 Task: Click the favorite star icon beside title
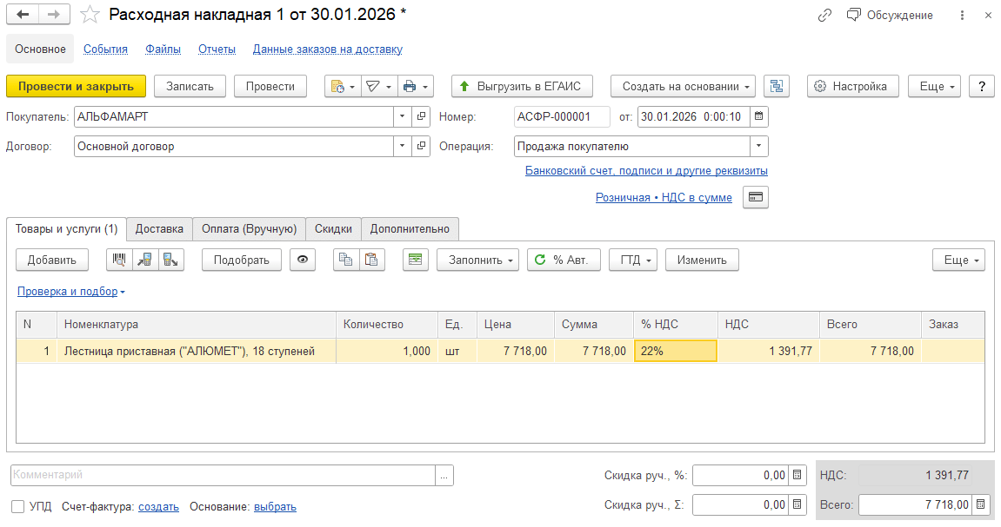coord(90,15)
